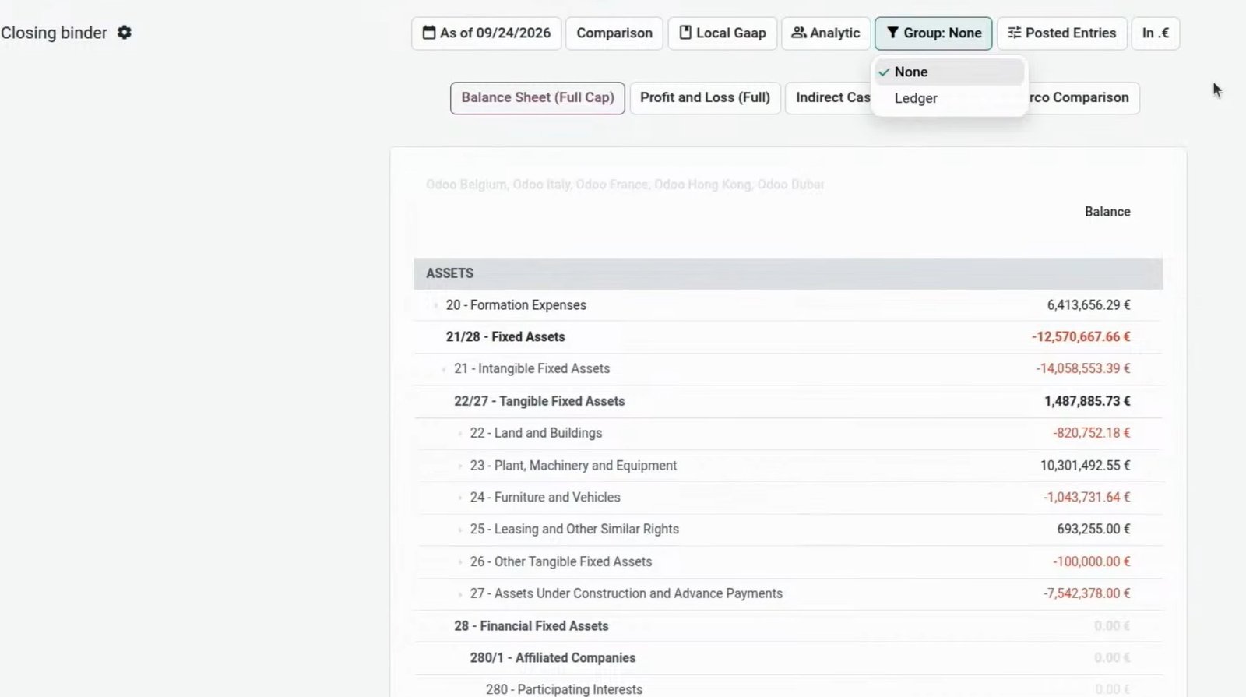Click the 10,301,492.55 € balance value

pyautogui.click(x=1086, y=466)
